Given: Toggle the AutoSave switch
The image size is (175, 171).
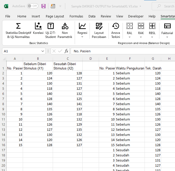Looking at the screenshot, I should click(32, 6).
